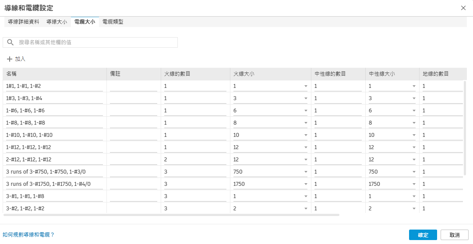Click the hot wire count field for the 2-#12, 1-#12, 1-#12 row
The width and height of the screenshot is (473, 244).
(x=195, y=160)
